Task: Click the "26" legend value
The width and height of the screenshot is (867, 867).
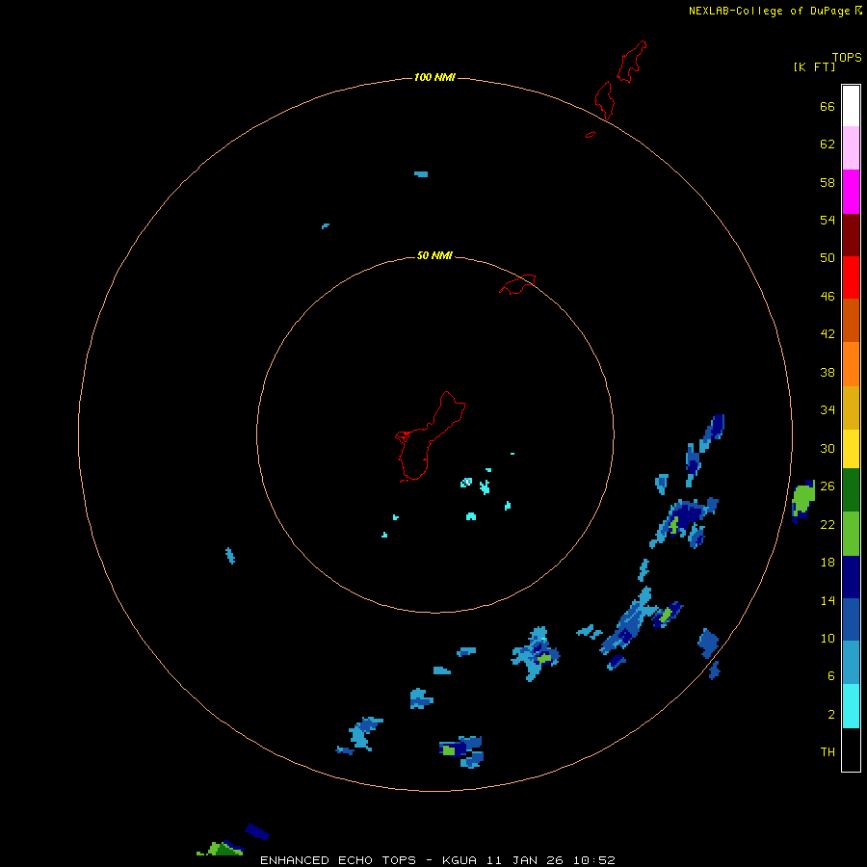Action: point(828,486)
